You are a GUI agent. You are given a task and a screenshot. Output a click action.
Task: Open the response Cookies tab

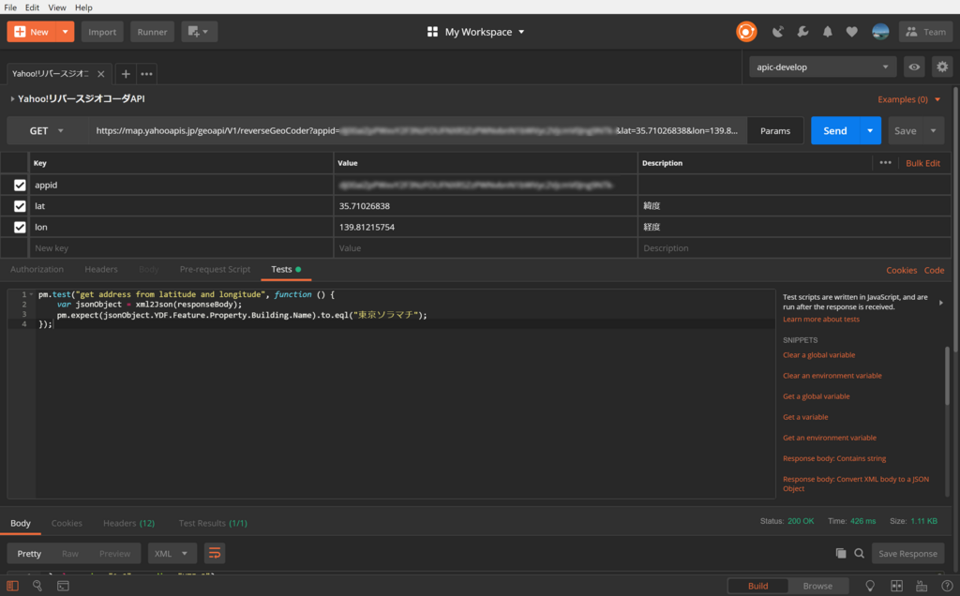pos(67,523)
